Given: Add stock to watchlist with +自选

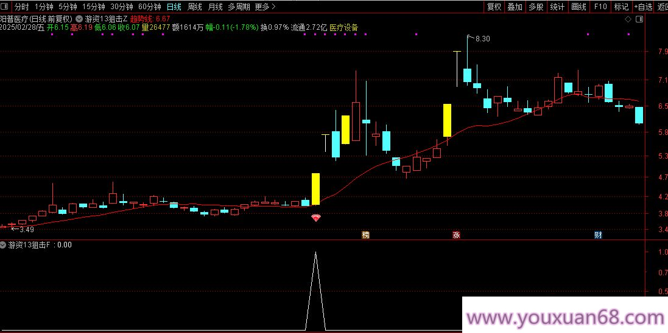Looking at the screenshot, I should coord(642,7).
